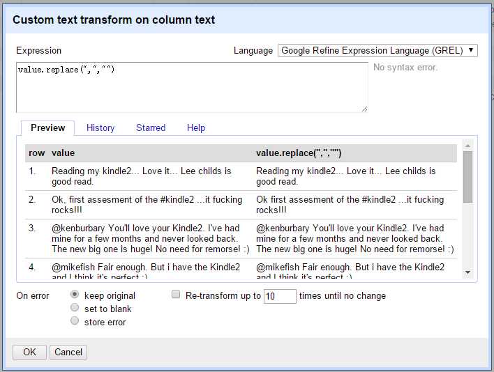The height and width of the screenshot is (372, 494).
Task: Select the "store error" radio option
Action: [75, 321]
